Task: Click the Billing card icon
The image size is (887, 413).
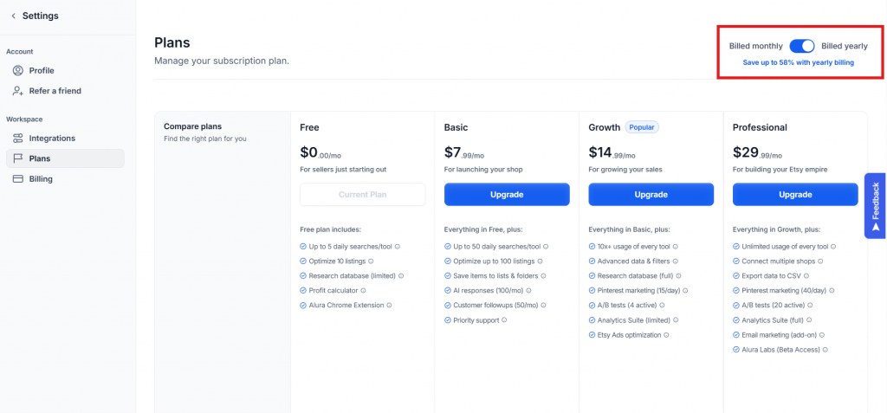Action: 18,179
